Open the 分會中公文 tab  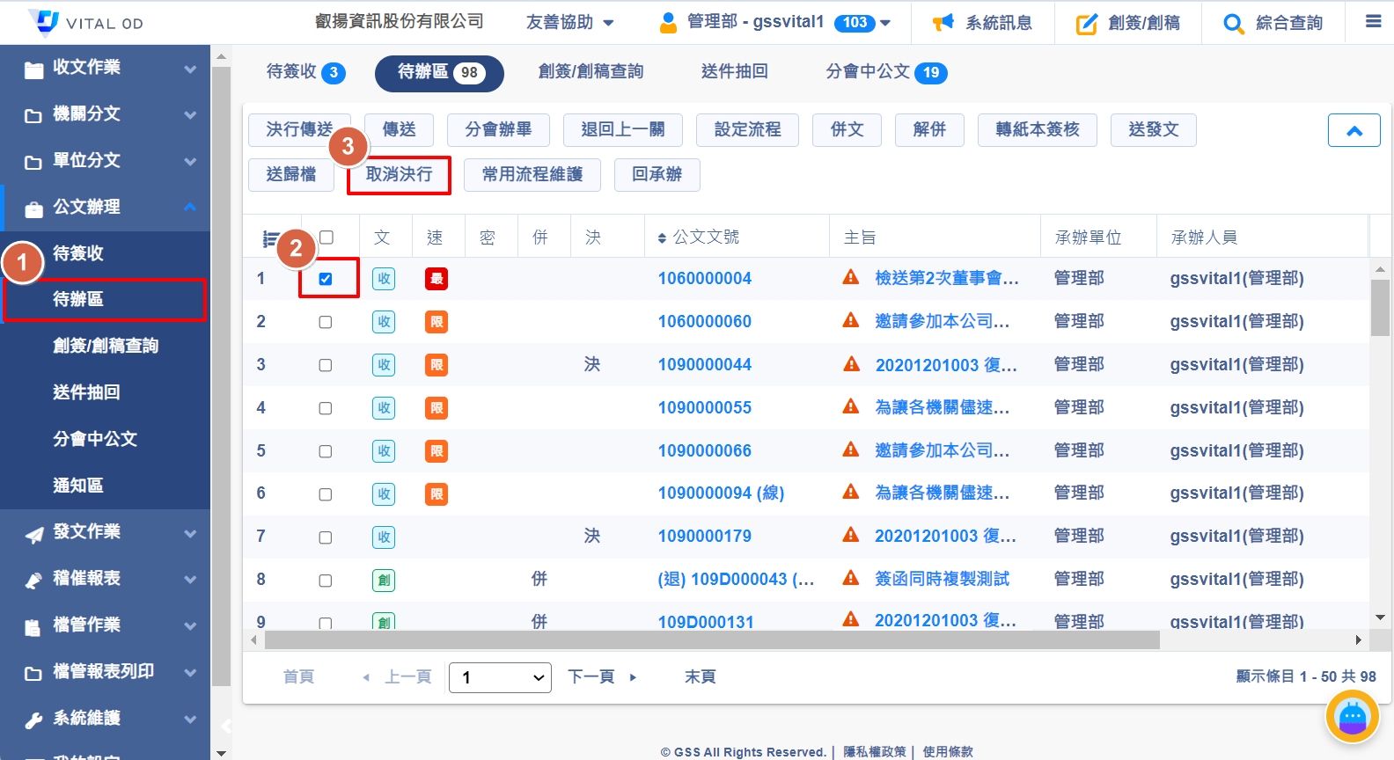click(885, 72)
